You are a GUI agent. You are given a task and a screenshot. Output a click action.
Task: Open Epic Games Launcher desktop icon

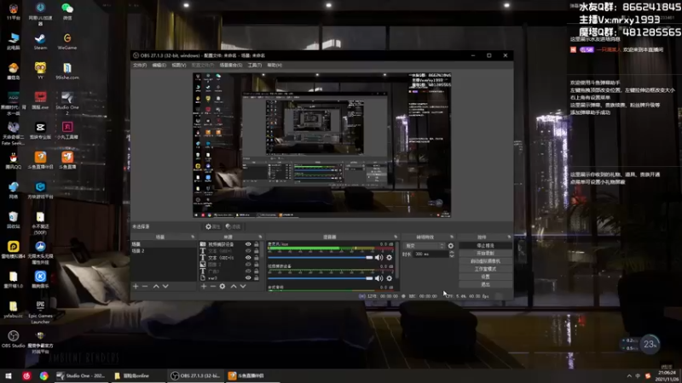pos(40,312)
